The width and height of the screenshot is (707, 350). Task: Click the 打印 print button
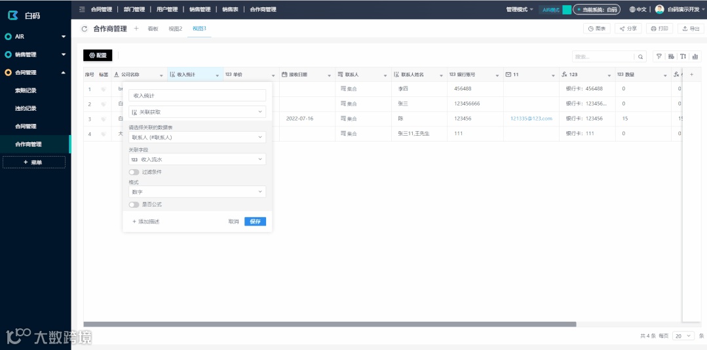pos(660,28)
